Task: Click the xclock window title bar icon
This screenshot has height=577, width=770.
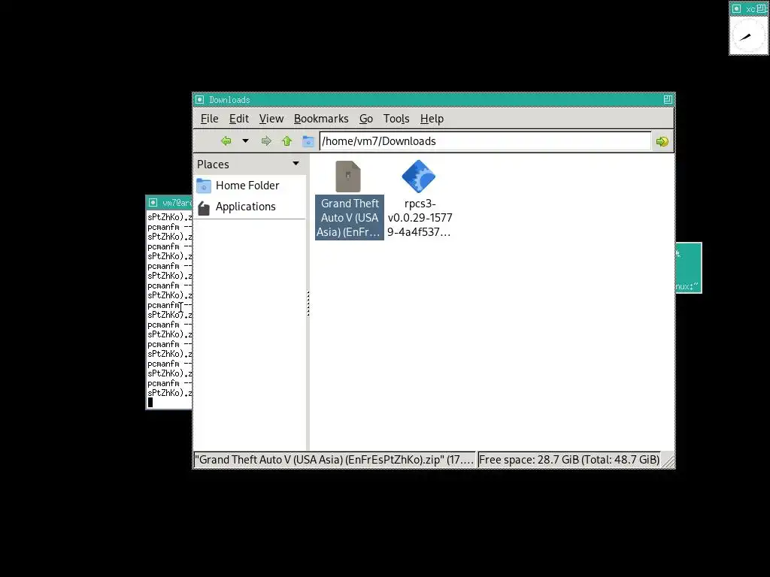Action: point(736,8)
